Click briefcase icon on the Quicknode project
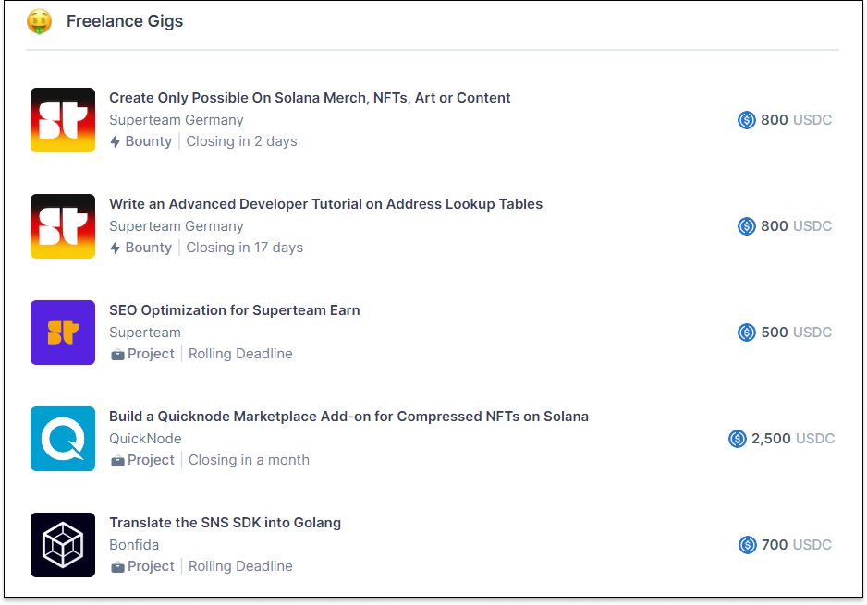Image resolution: width=867 pixels, height=605 pixels. click(x=117, y=461)
